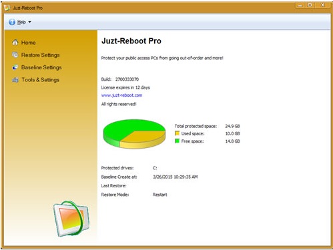This screenshot has width=333, height=250.
Task: Click the protected drive value C:
Action: pyautogui.click(x=155, y=168)
